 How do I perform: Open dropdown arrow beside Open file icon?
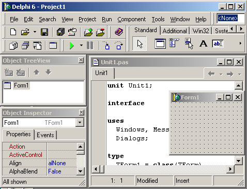pyautogui.click(x=35, y=32)
